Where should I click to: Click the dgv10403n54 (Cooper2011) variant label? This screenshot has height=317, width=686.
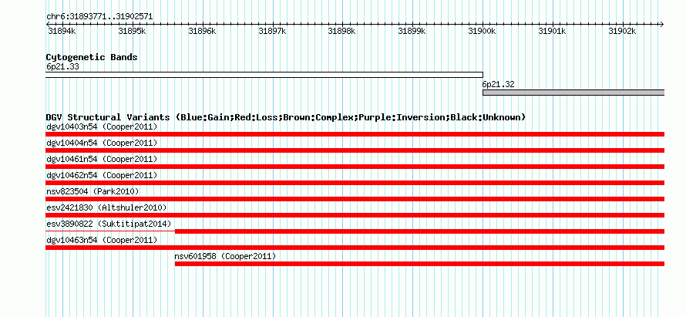click(x=102, y=127)
